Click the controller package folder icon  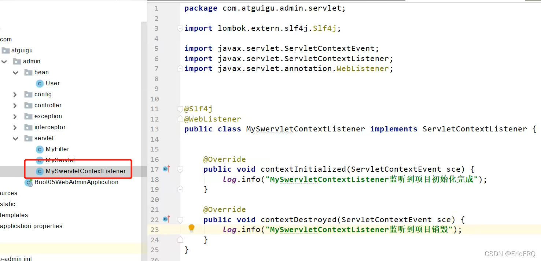(x=28, y=105)
